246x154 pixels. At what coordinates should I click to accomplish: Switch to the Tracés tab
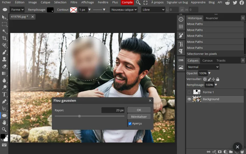221,60
